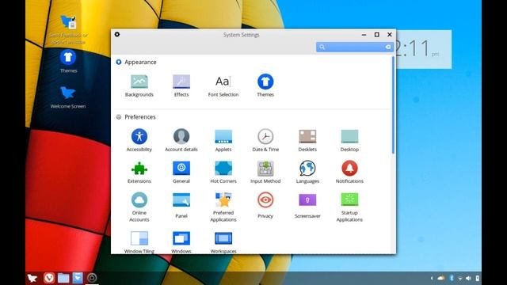507x285 pixels.
Task: Open Applets settings
Action: (x=223, y=140)
